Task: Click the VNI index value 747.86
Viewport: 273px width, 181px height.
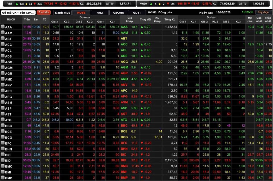Action: 49,4
